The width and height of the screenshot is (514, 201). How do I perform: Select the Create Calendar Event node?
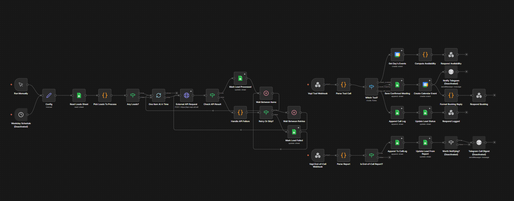tap(425, 85)
